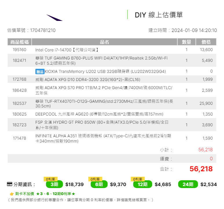
Task: Click the ADATA XPG D10 DDR4-3200 product name
Action: coord(88,80)
